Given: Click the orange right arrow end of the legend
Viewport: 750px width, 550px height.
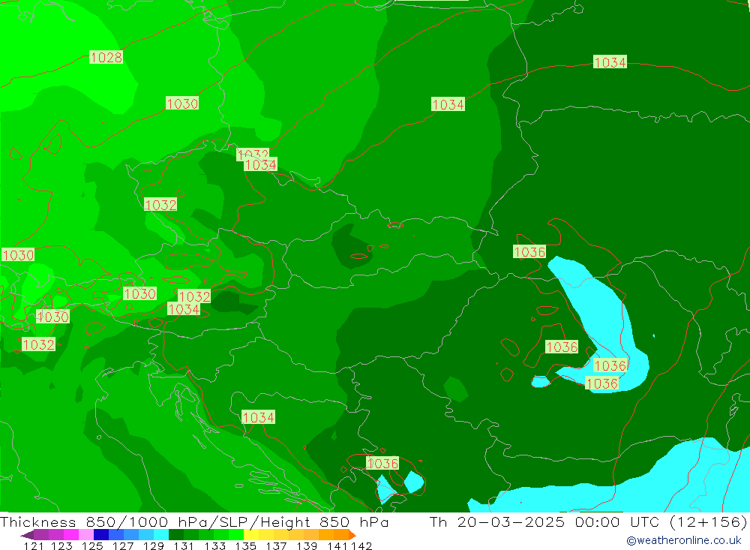Looking at the screenshot, I should click(x=352, y=535).
